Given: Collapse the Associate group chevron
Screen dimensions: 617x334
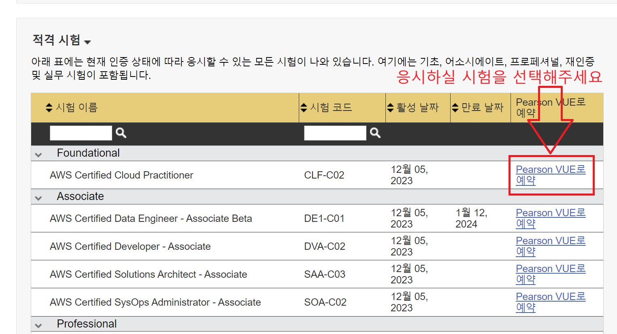Looking at the screenshot, I should (38, 198).
